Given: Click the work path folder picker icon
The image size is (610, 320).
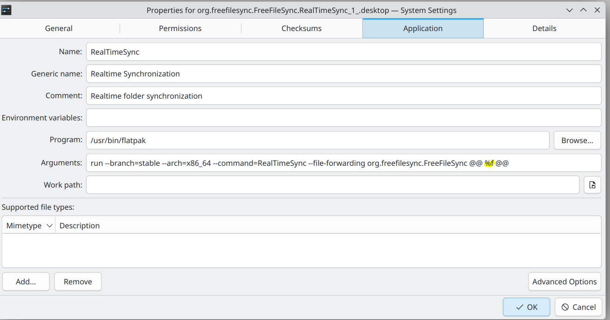Looking at the screenshot, I should 592,185.
